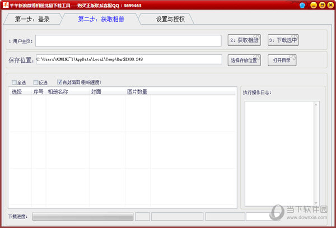Click inside the 执行操作日志 log box

282,151
